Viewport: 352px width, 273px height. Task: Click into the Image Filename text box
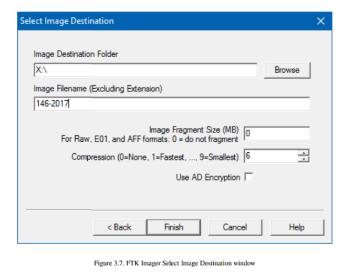point(172,104)
